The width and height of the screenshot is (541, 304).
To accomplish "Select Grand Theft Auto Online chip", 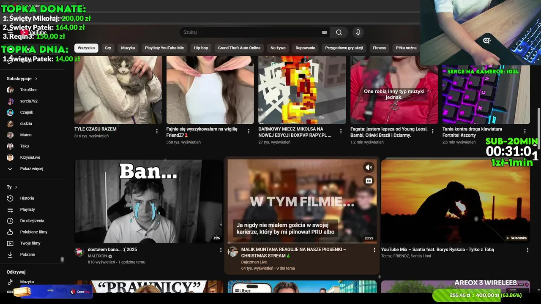I will [x=239, y=48].
